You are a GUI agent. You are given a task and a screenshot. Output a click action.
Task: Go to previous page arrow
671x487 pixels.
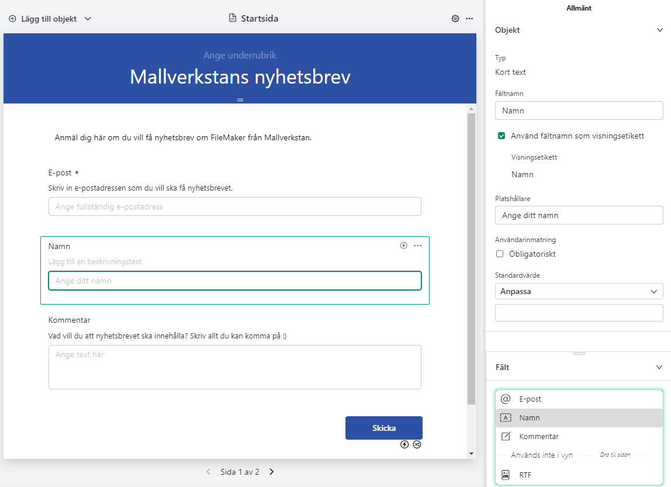[x=209, y=472]
